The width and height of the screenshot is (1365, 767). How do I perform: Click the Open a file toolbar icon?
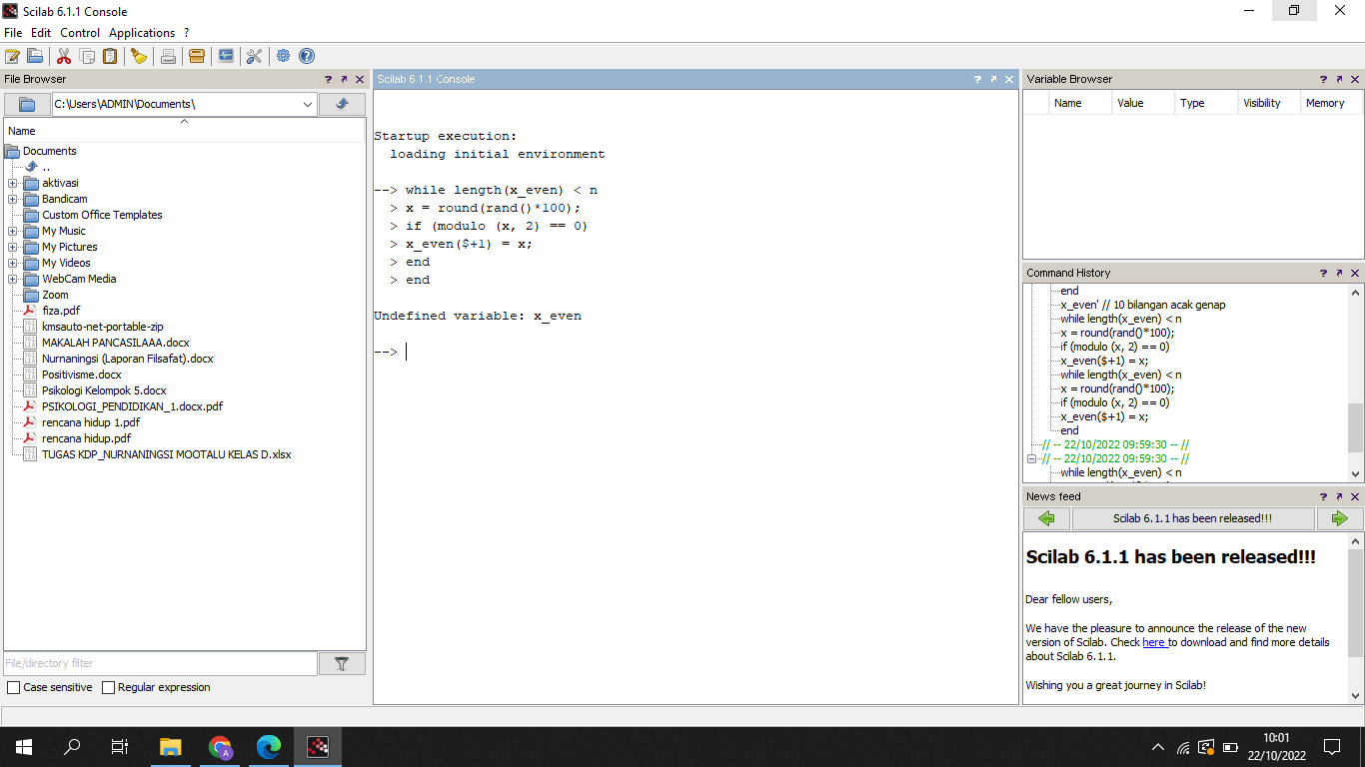pos(35,56)
